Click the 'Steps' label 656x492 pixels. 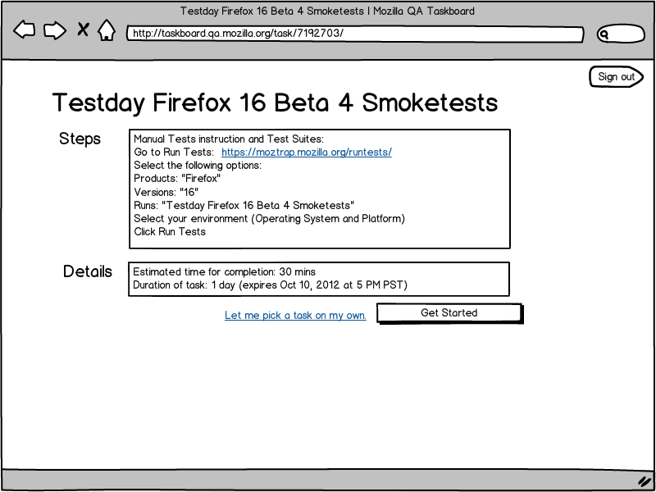(80, 139)
